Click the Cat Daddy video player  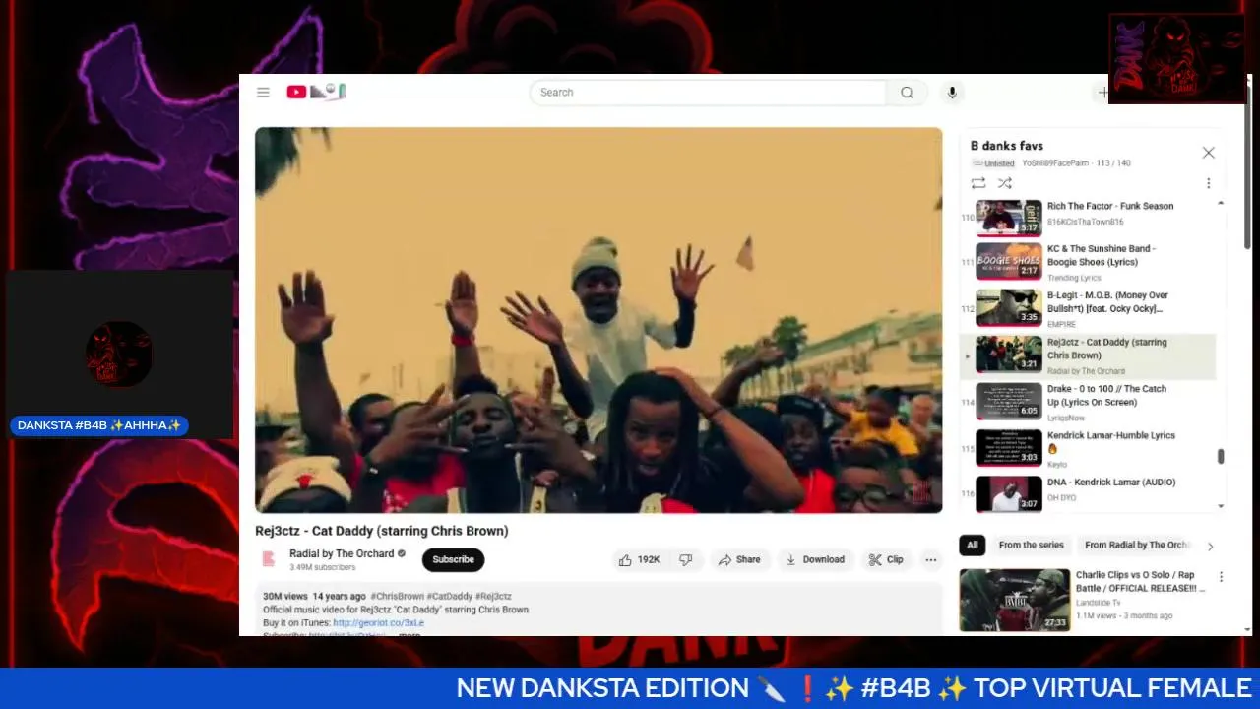coord(598,320)
